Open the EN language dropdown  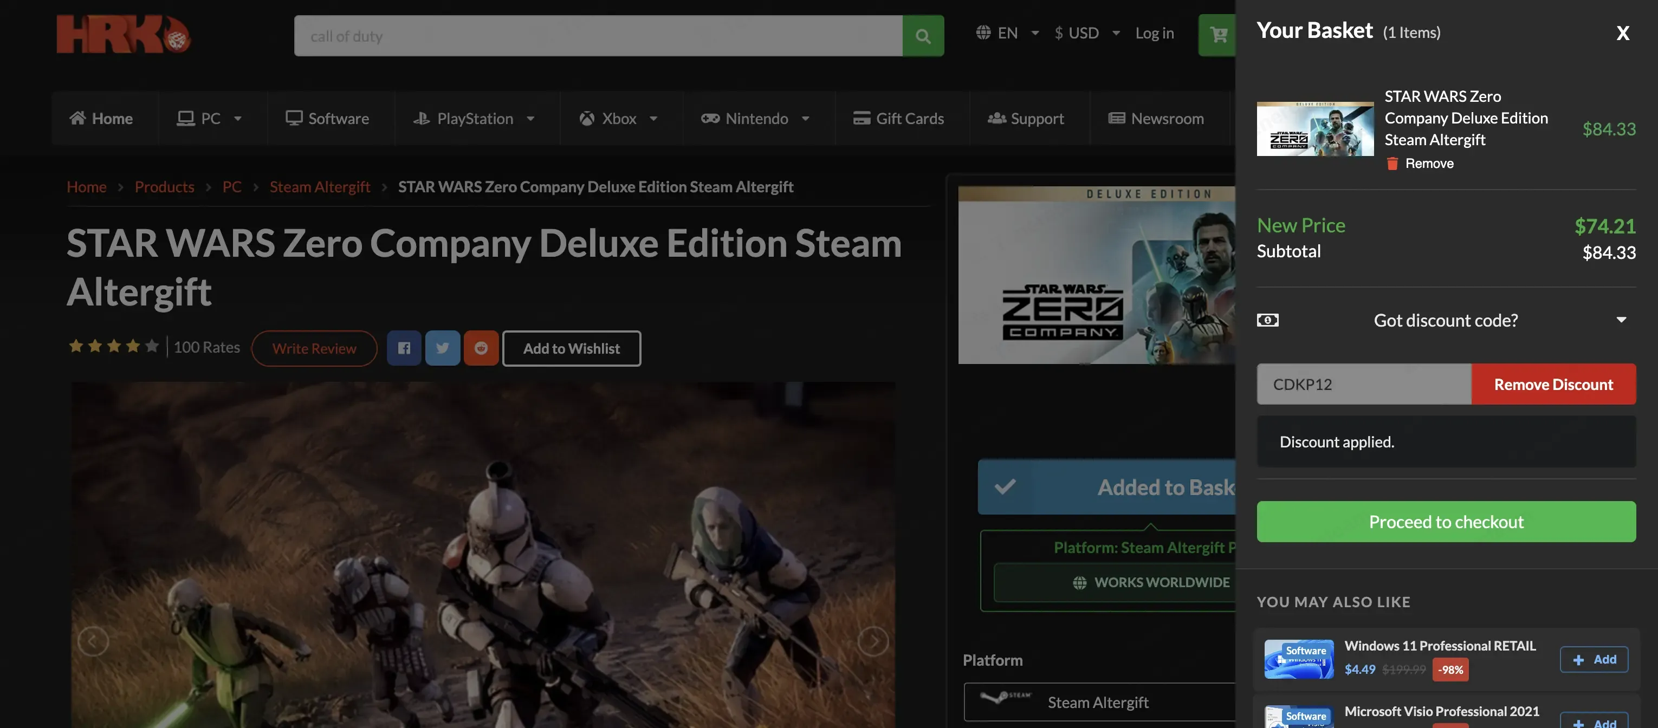[x=1007, y=33]
